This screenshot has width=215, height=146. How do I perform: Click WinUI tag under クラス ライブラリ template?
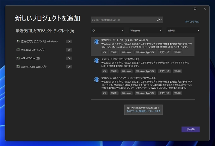(177, 71)
